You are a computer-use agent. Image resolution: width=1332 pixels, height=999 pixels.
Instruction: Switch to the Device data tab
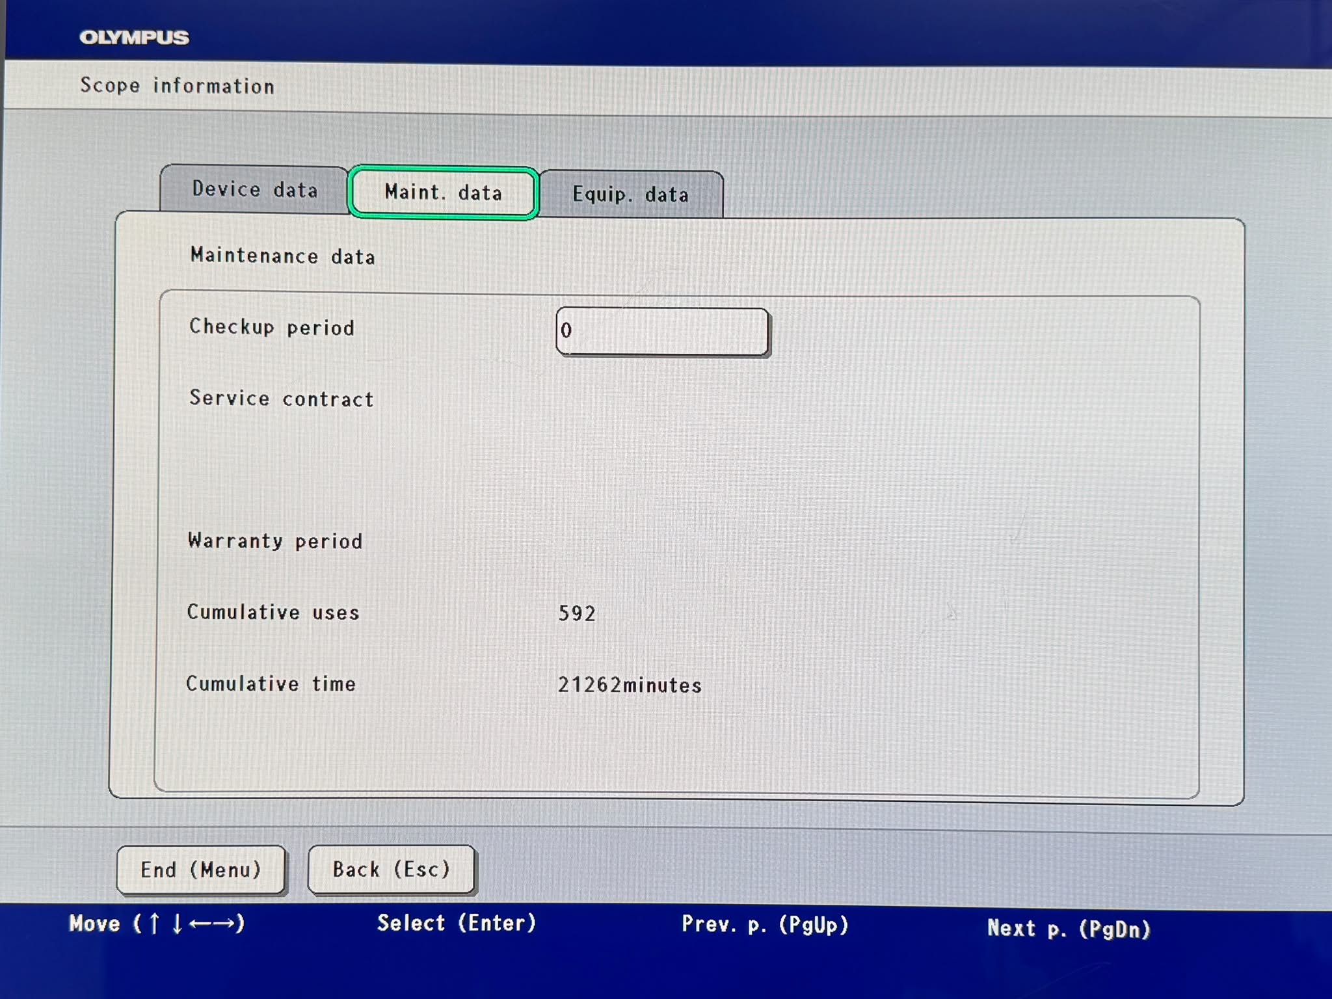[x=254, y=189]
